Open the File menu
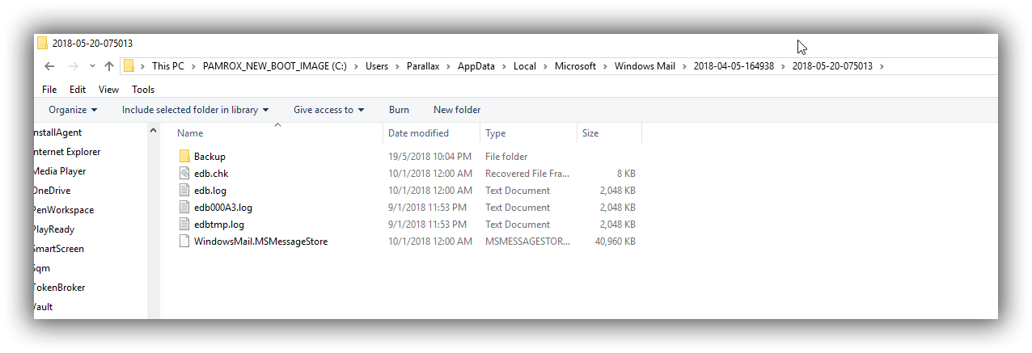 pyautogui.click(x=49, y=90)
